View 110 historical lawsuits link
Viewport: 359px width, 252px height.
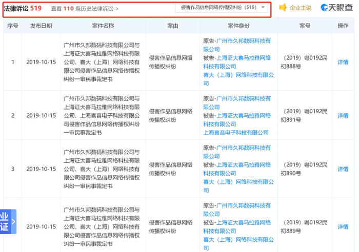(x=84, y=9)
